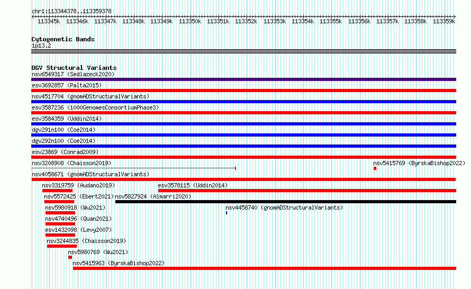Select the blue esv3584359 variant bar
This screenshot has width=471, height=289.
click(x=243, y=124)
